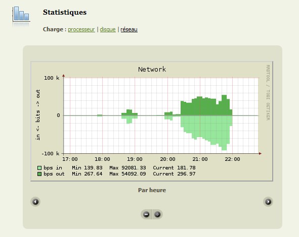Click the 21:00 time axis label
Viewport: 299px width, 237px height.
[x=200, y=159]
